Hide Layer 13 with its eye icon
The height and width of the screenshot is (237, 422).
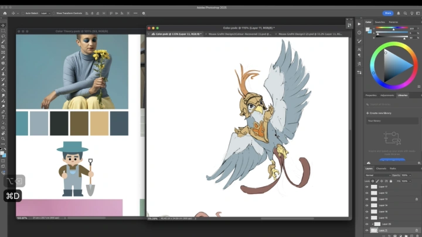click(x=367, y=199)
